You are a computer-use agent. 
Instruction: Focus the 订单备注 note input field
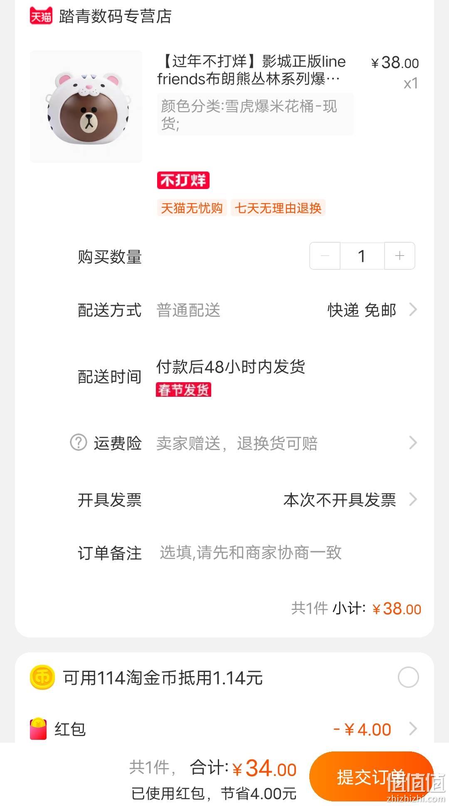click(x=287, y=552)
